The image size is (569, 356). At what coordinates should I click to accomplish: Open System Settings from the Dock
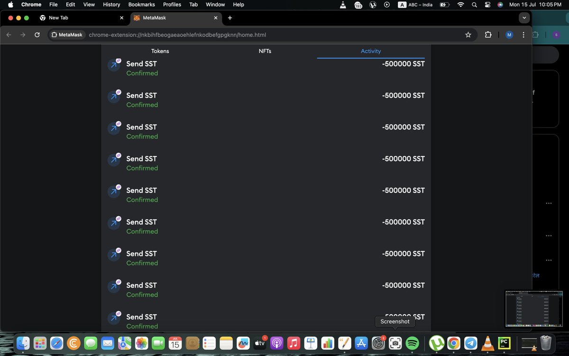tap(378, 343)
